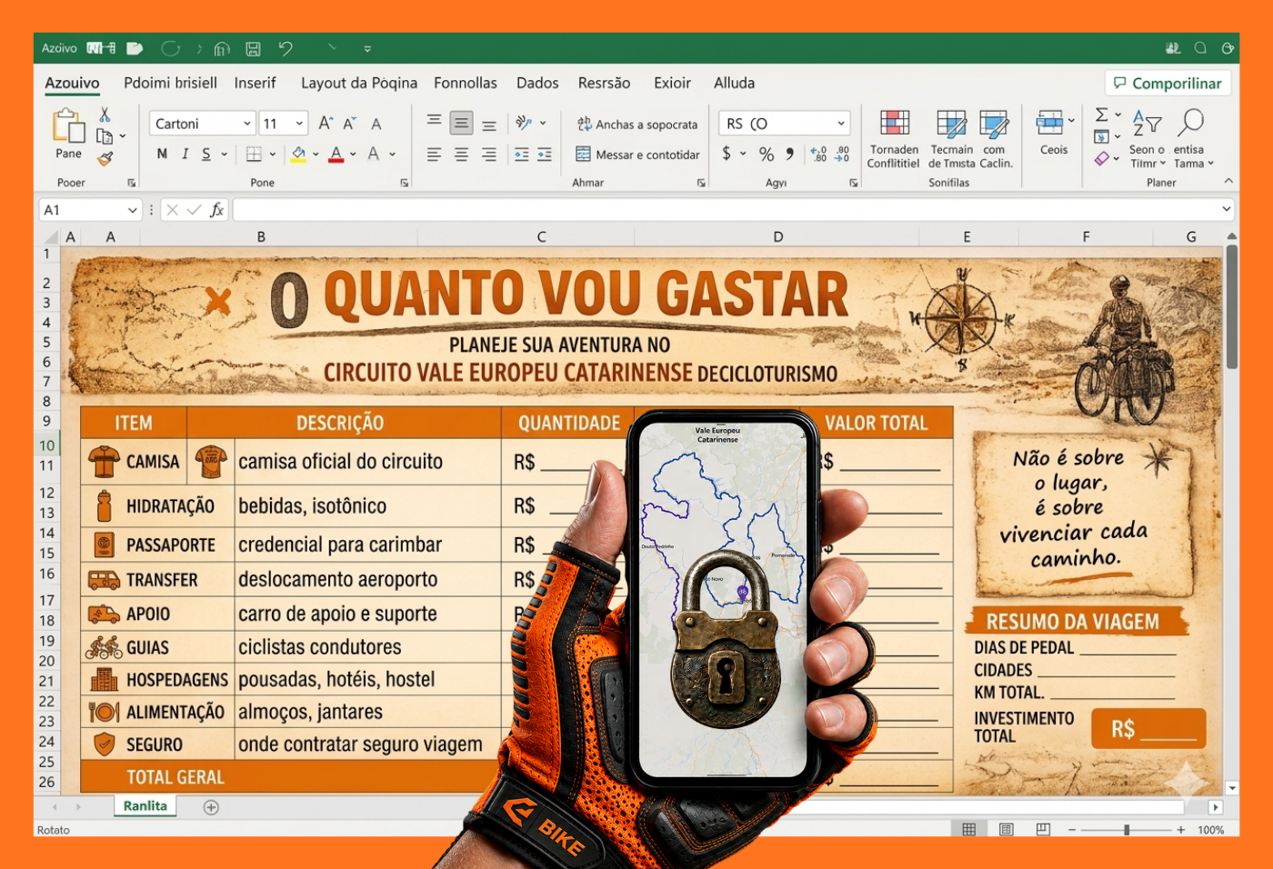Click the fx insert function icon
Viewport: 1273px width, 869px height.
point(216,210)
